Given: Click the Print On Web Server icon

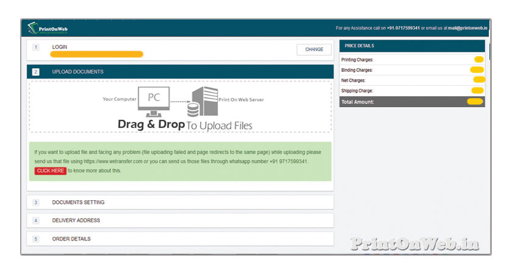Looking at the screenshot, I should (x=203, y=102).
